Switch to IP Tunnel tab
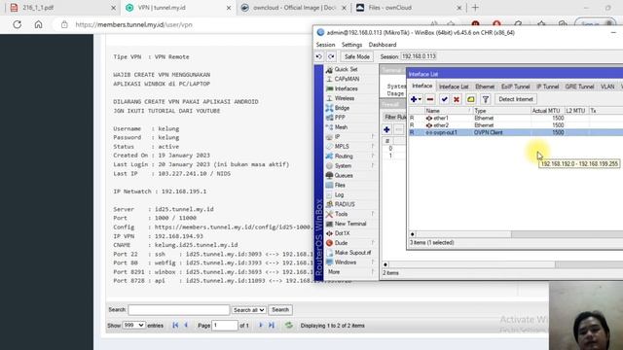 (547, 87)
